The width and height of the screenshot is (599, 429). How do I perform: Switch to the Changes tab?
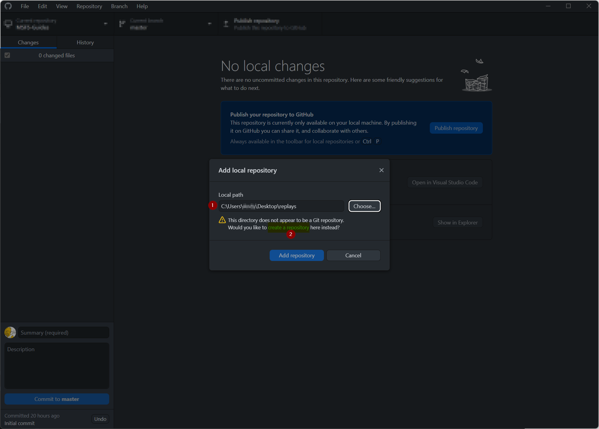coord(28,43)
